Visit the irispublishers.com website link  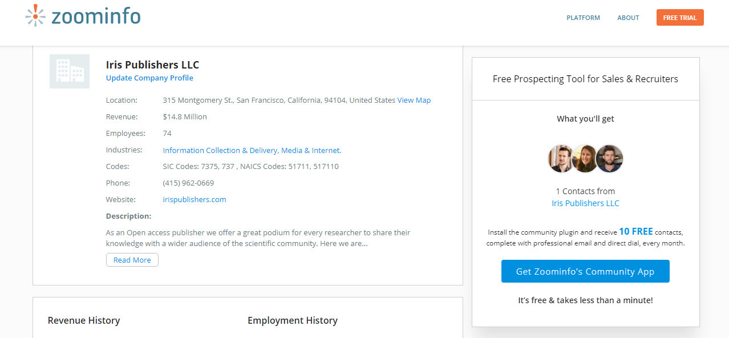tap(195, 200)
